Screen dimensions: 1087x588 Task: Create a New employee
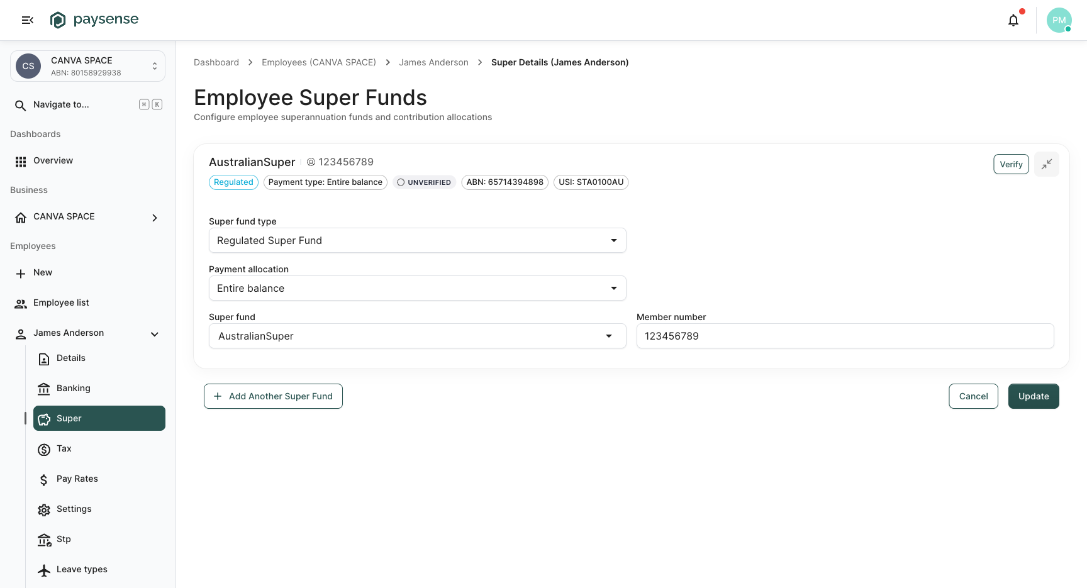(x=88, y=273)
